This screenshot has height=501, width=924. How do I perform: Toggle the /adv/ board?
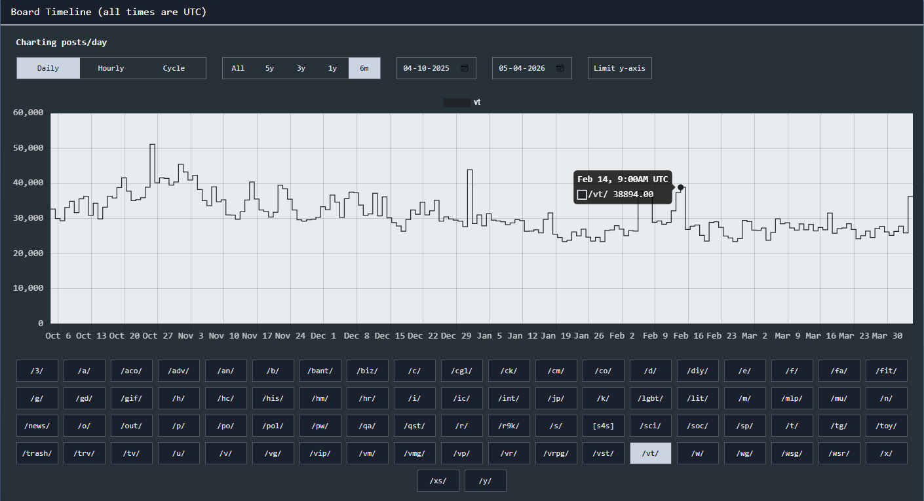tap(179, 371)
